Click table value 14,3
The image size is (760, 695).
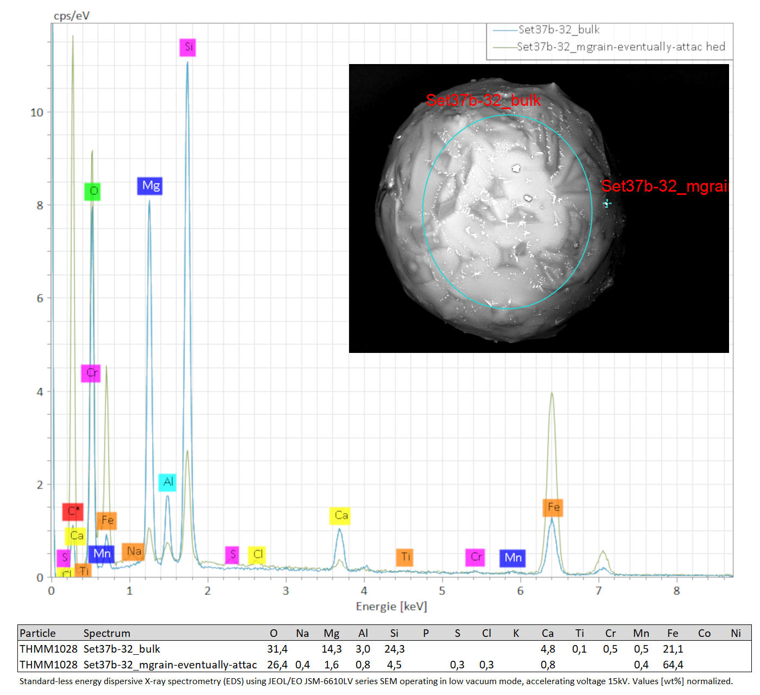pos(331,649)
